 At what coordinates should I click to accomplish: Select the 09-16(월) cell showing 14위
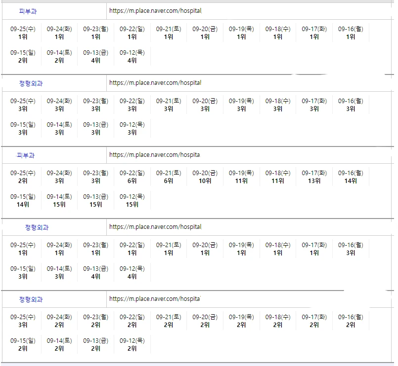[351, 177]
